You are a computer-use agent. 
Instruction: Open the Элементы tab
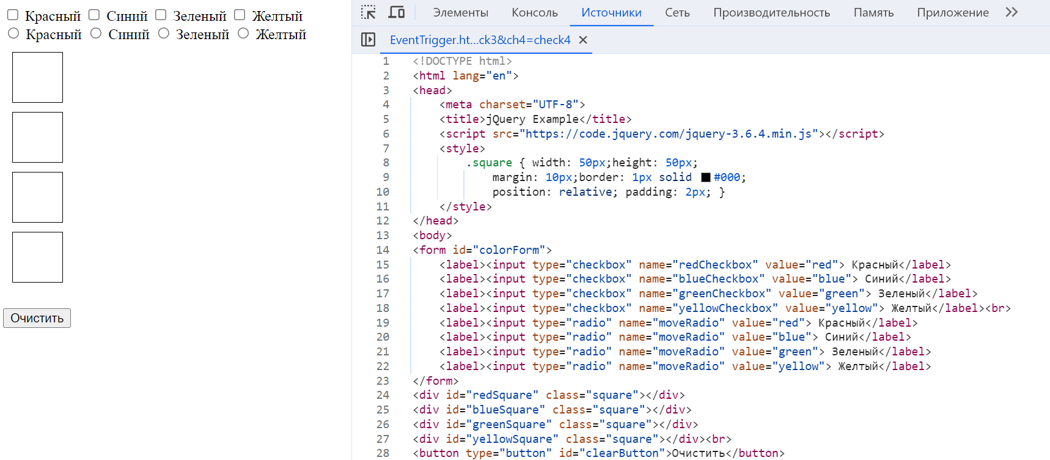tap(460, 12)
